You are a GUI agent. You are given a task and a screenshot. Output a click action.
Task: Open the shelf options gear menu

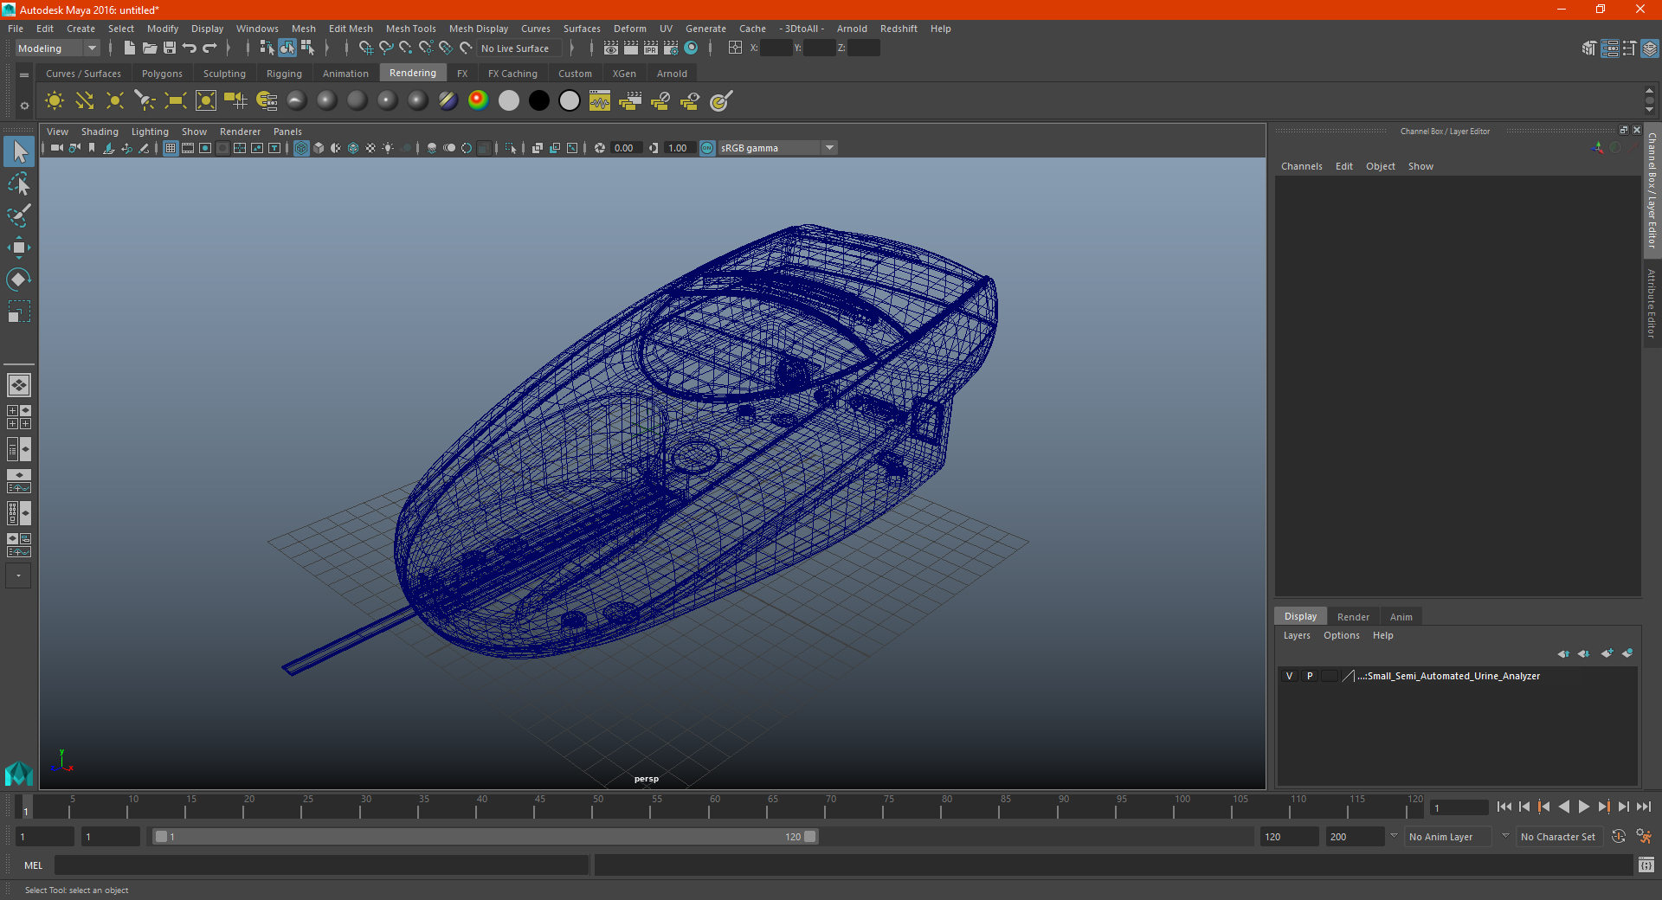pos(24,106)
